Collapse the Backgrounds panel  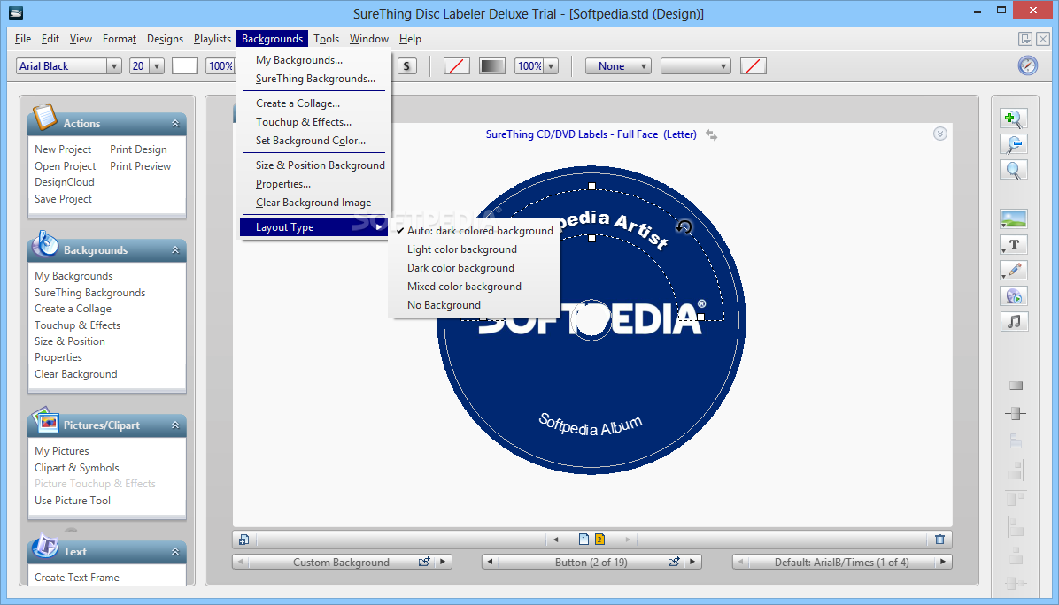(x=175, y=249)
